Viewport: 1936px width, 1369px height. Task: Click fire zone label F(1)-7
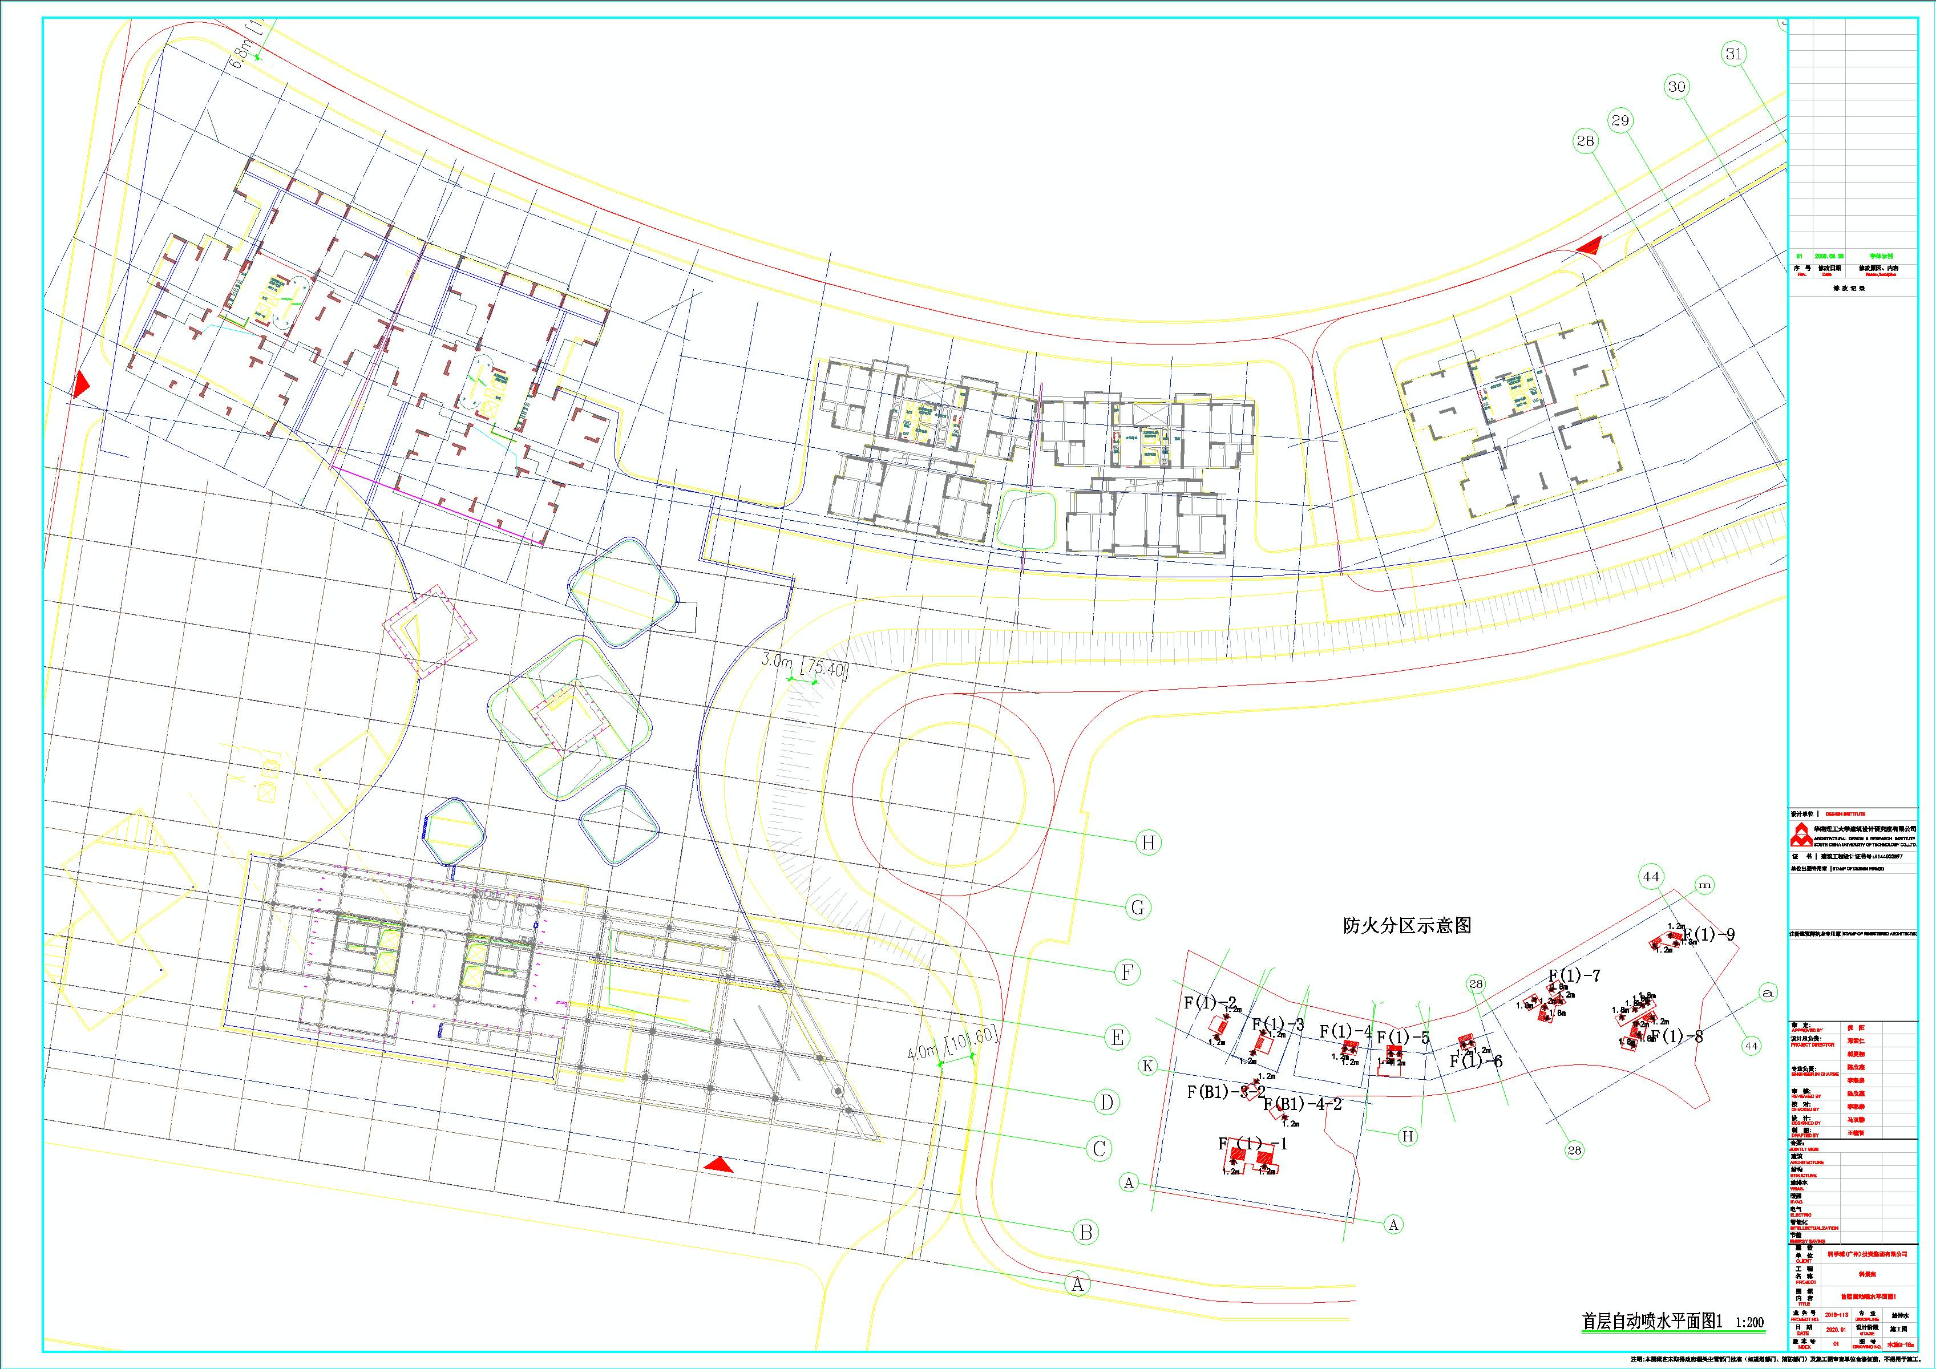tap(1574, 975)
